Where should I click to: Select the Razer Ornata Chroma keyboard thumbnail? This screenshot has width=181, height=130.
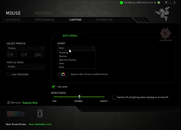16,114
